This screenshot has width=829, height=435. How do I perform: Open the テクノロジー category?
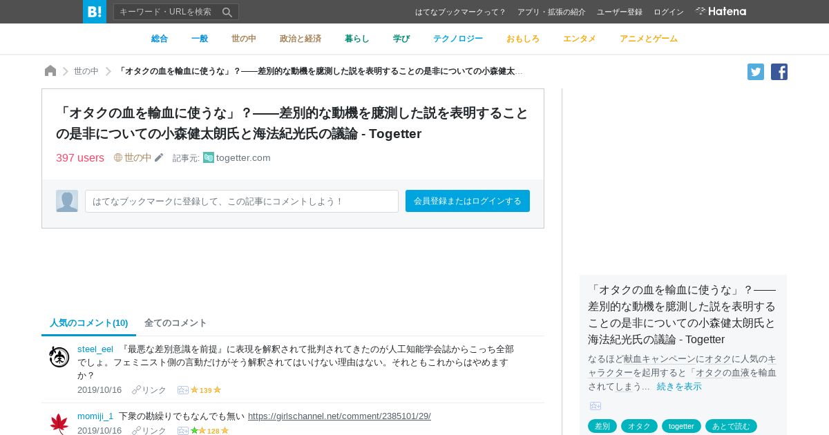[x=458, y=39]
